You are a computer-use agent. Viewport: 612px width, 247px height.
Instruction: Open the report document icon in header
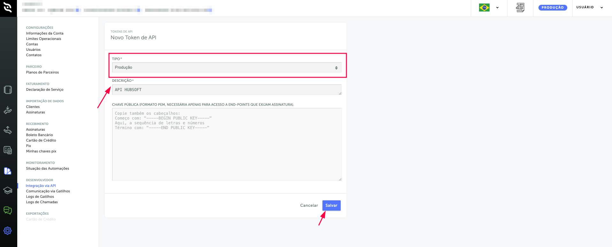pos(520,7)
